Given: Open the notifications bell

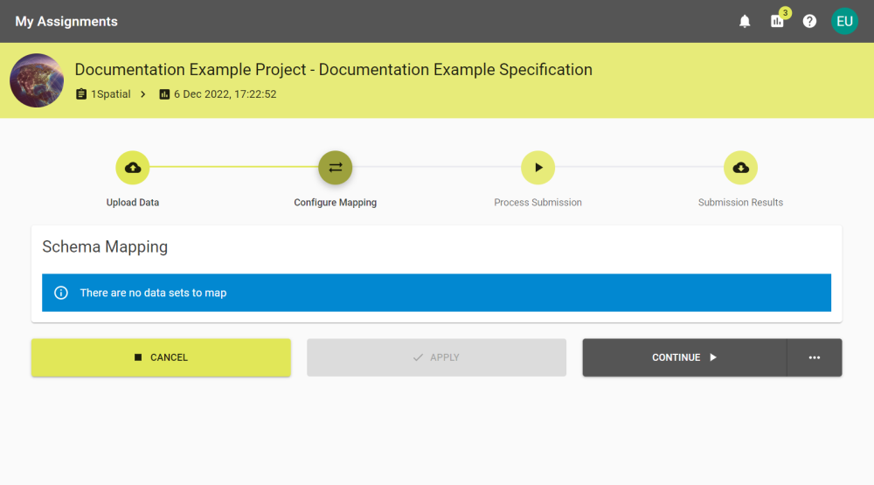Looking at the screenshot, I should click(745, 21).
